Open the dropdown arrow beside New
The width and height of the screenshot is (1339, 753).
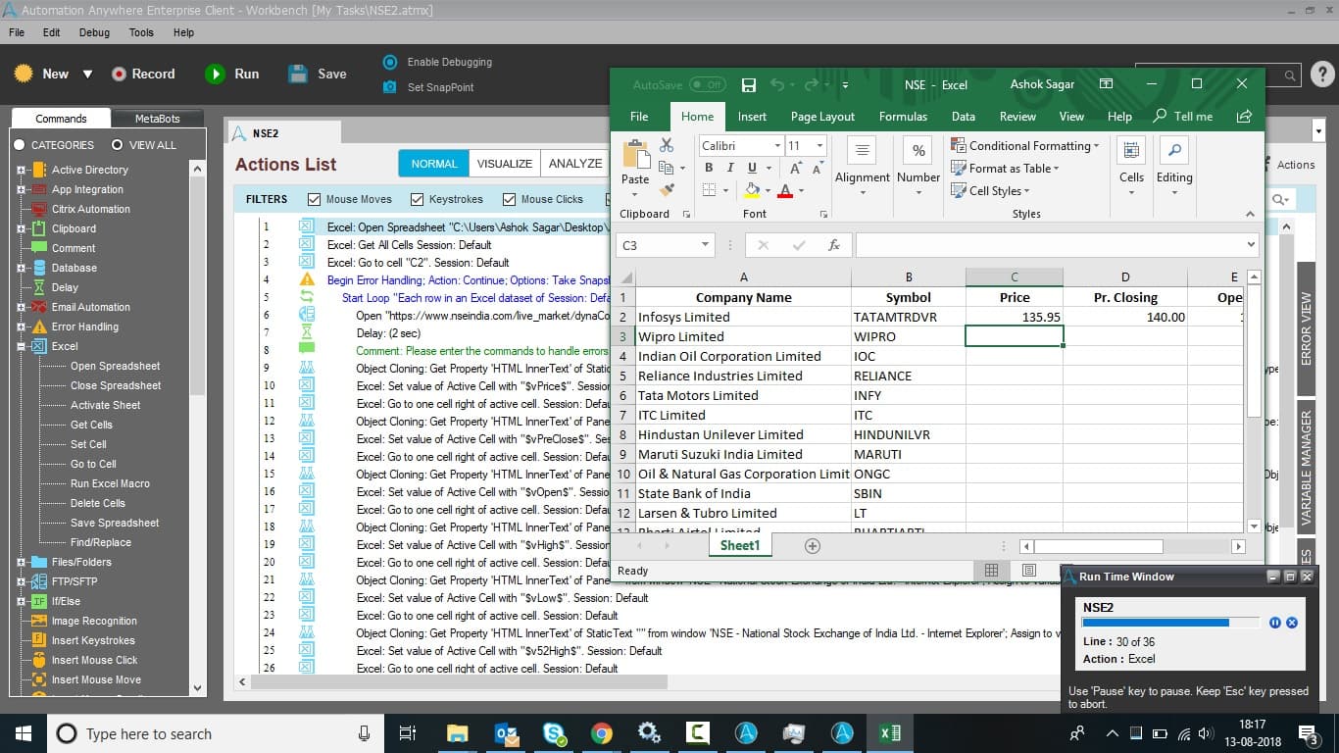coord(87,75)
